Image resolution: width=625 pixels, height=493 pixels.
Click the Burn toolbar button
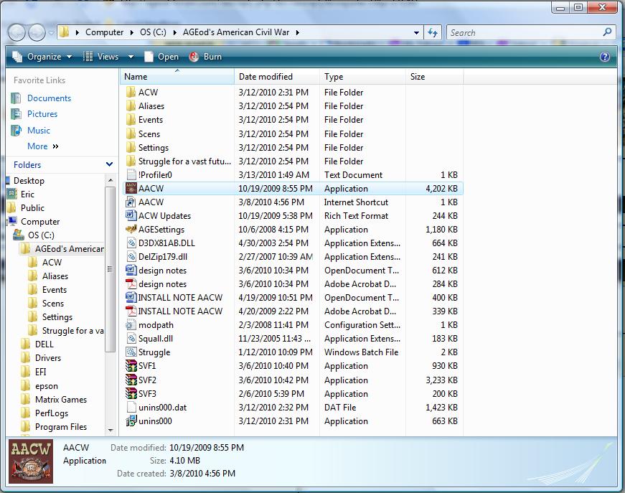click(x=205, y=57)
